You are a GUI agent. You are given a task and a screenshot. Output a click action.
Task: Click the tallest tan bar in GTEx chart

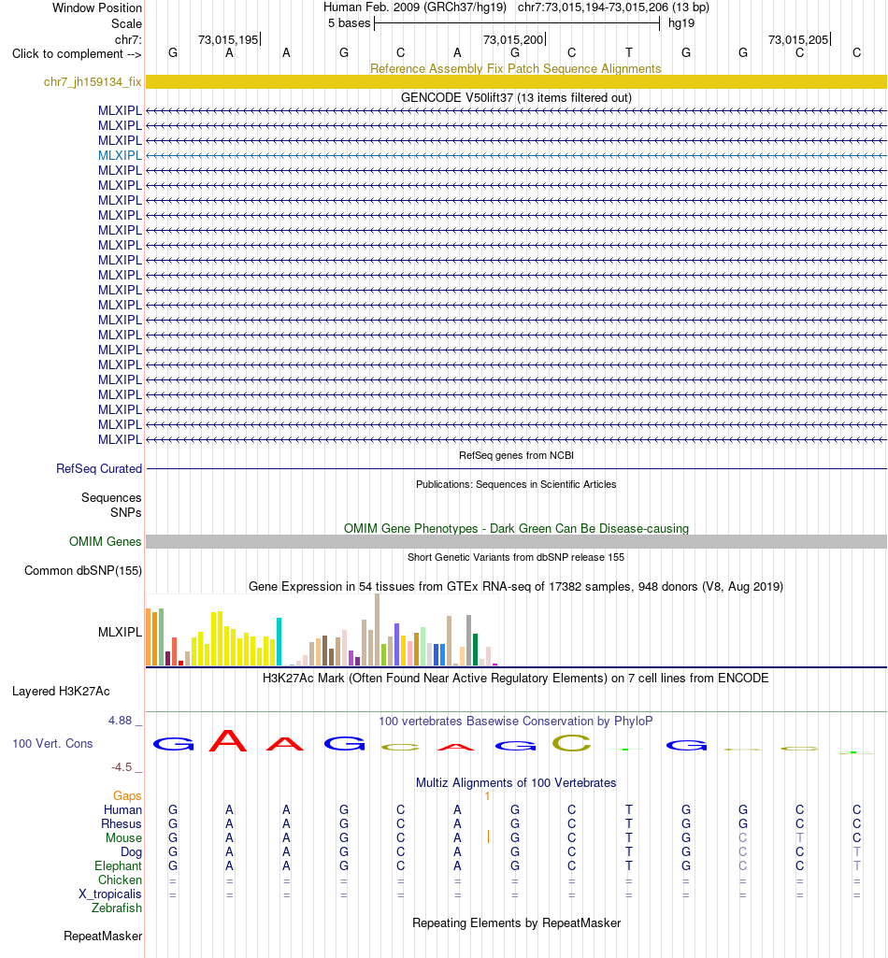point(377,630)
